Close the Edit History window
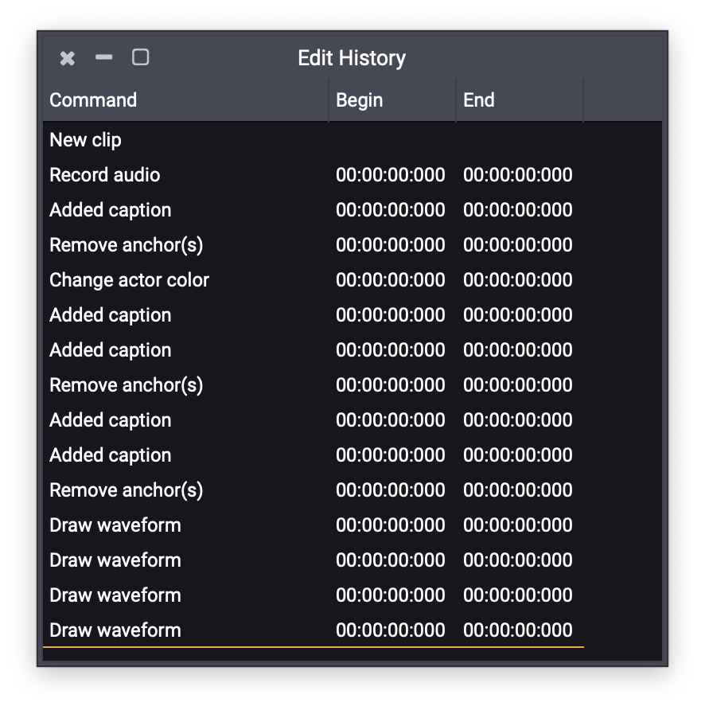Screen dimensions: 705x710 [68, 58]
